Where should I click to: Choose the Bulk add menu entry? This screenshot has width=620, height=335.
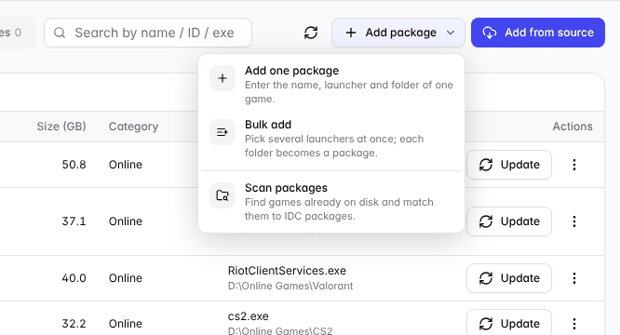pyautogui.click(x=331, y=139)
